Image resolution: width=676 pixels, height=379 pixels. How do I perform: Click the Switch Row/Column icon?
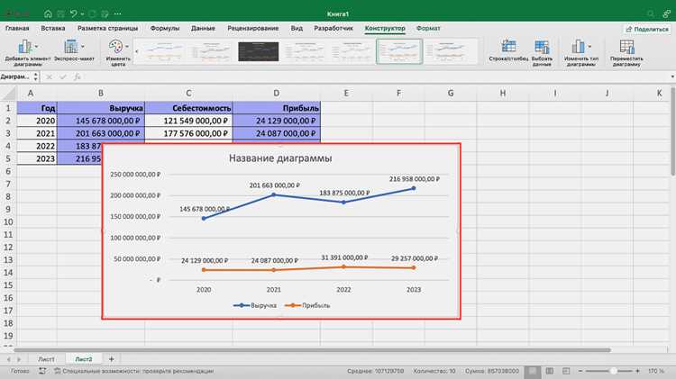click(508, 47)
